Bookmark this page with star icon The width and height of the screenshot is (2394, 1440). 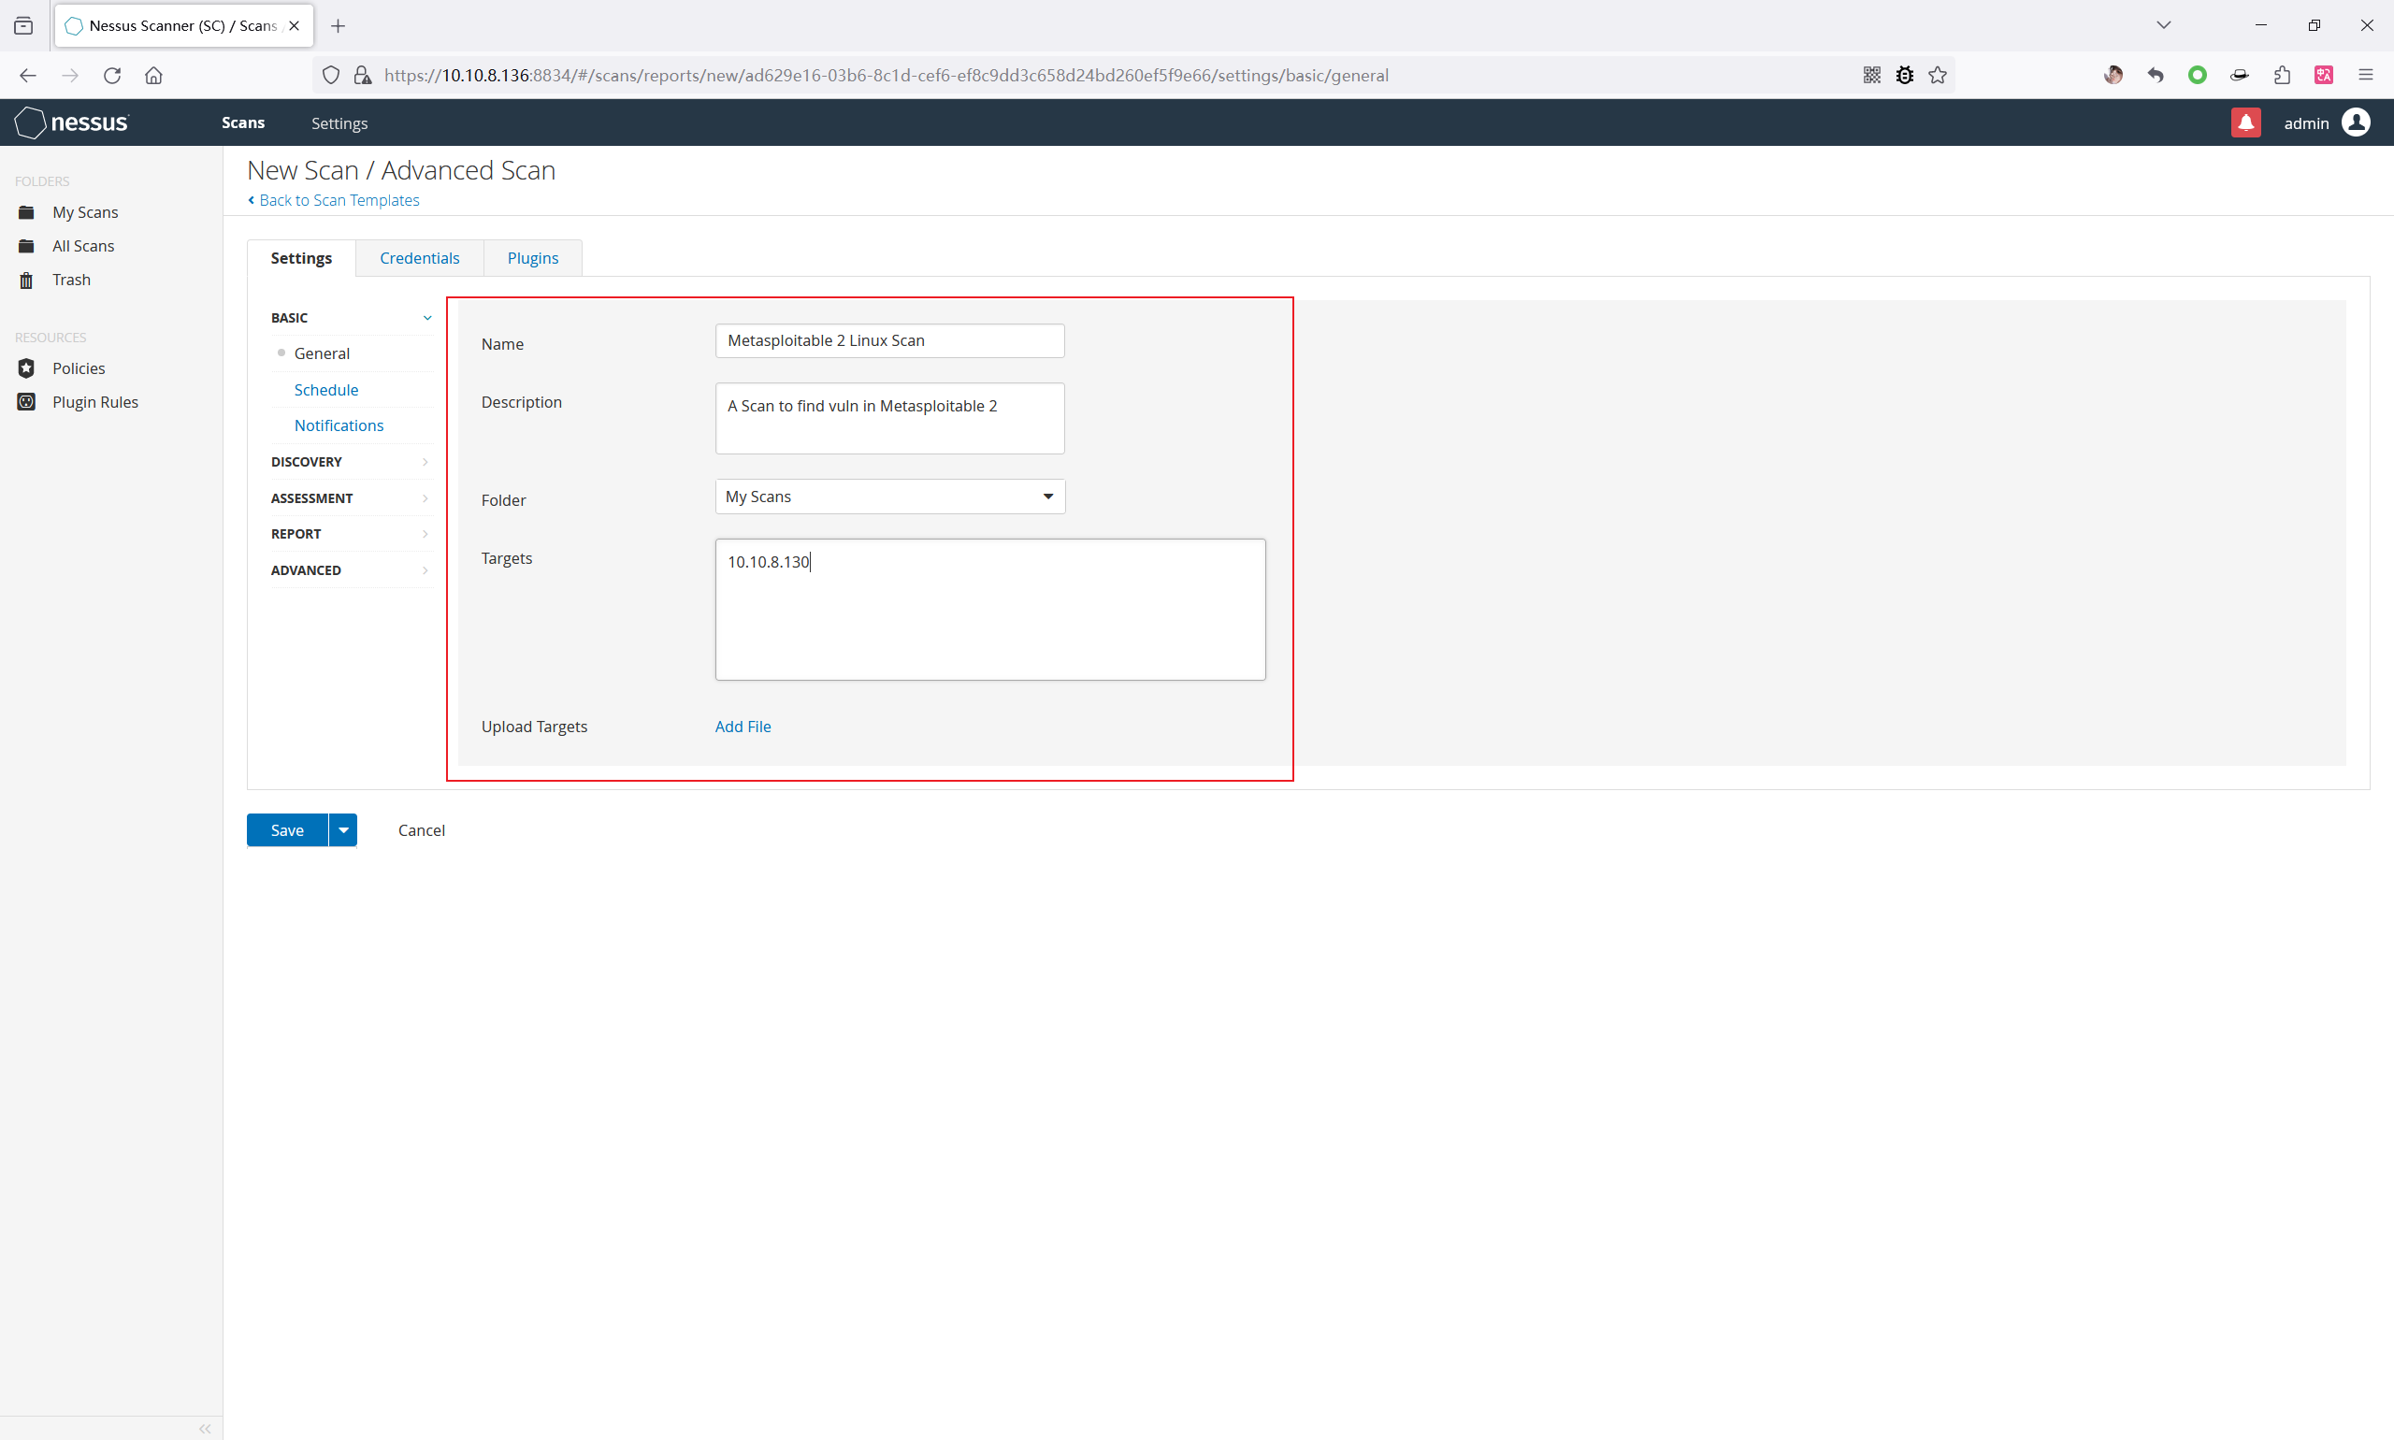point(1938,76)
